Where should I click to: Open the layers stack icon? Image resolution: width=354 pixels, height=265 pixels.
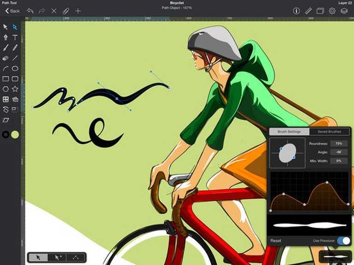[344, 11]
